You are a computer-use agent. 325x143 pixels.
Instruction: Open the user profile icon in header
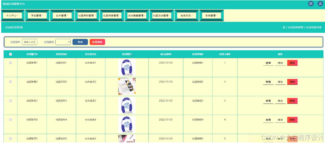point(320,4)
